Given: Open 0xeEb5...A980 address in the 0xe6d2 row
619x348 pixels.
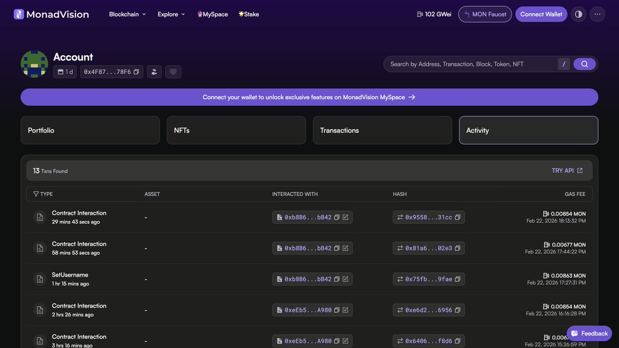Looking at the screenshot, I should click(x=308, y=310).
